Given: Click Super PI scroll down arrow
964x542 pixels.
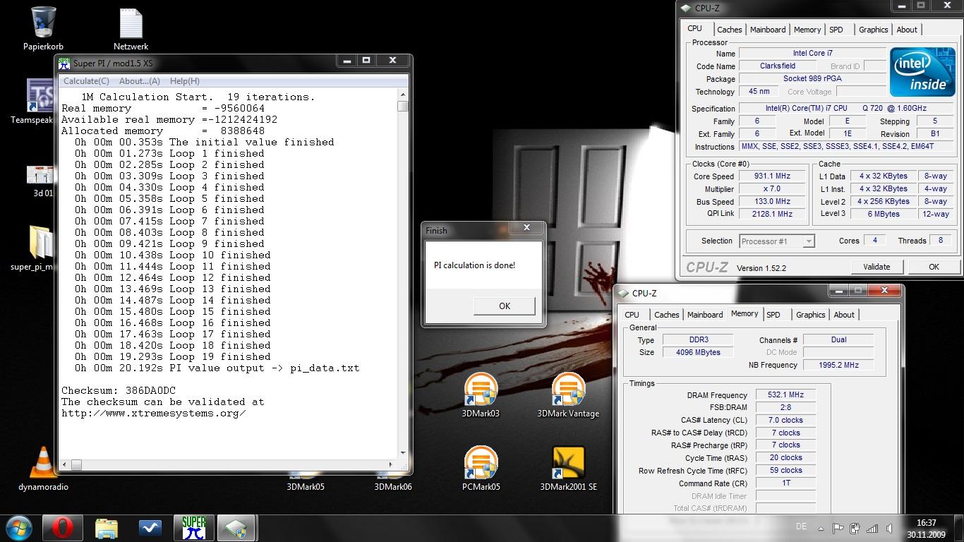Looking at the screenshot, I should pyautogui.click(x=403, y=453).
